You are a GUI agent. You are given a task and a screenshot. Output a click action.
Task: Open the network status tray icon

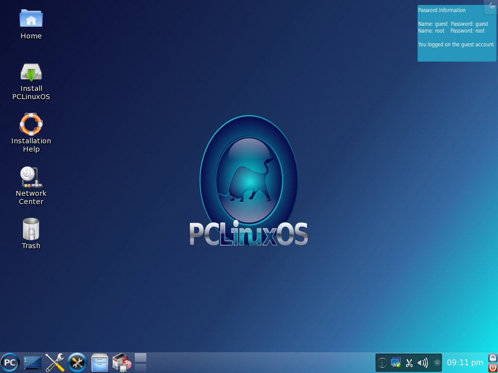tap(396, 362)
